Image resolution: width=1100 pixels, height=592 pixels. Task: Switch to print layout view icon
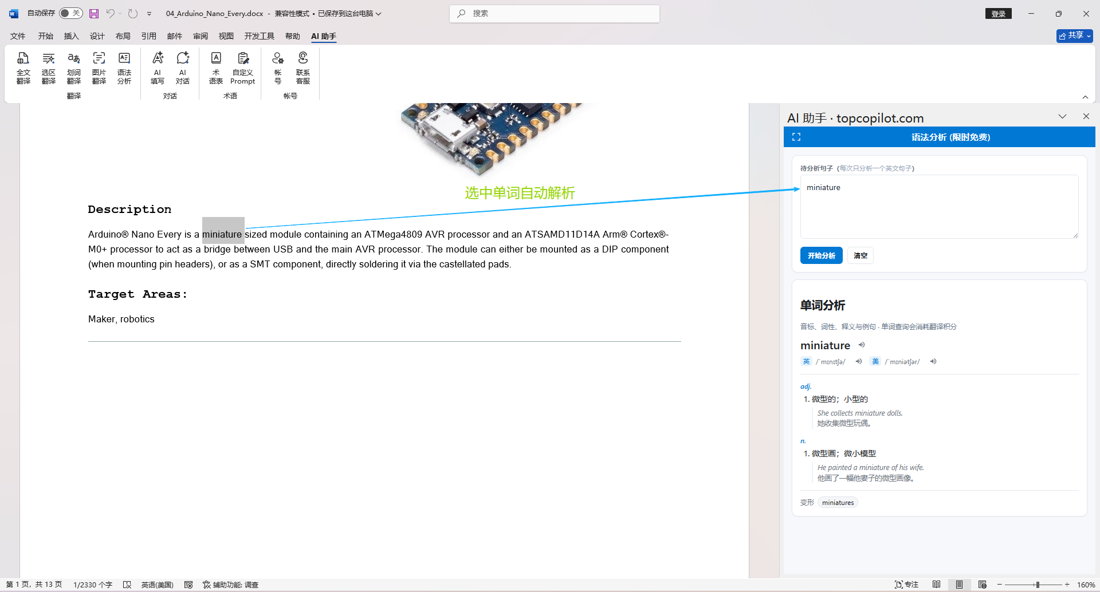pyautogui.click(x=959, y=585)
